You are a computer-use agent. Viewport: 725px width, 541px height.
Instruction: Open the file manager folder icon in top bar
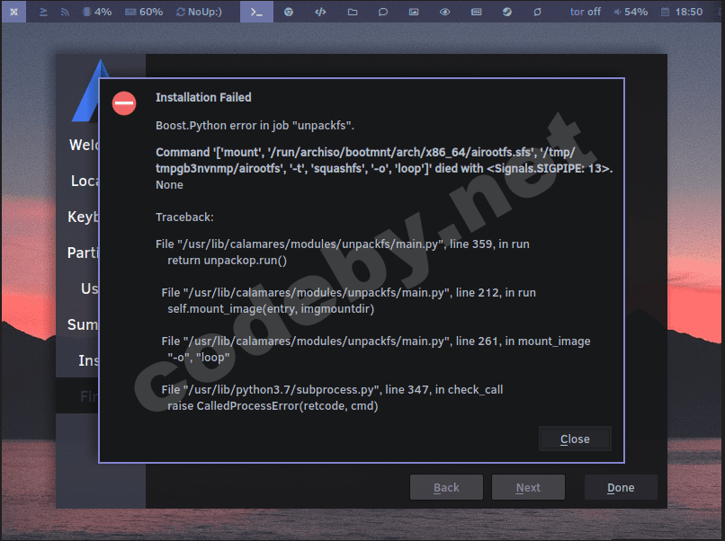click(353, 12)
